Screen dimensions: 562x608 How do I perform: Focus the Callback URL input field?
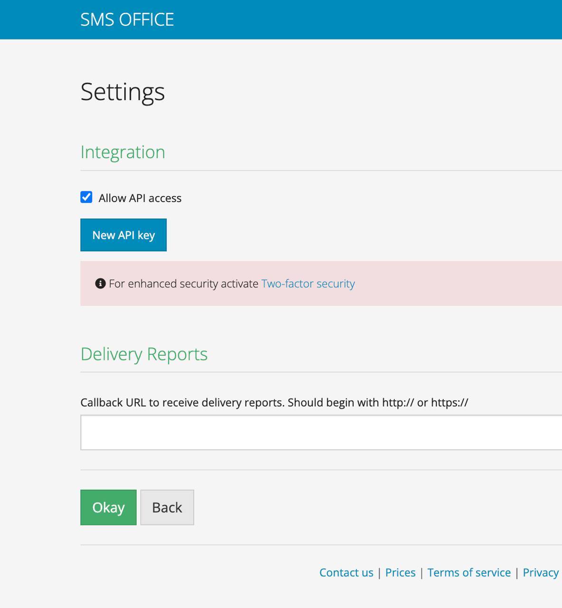click(321, 432)
